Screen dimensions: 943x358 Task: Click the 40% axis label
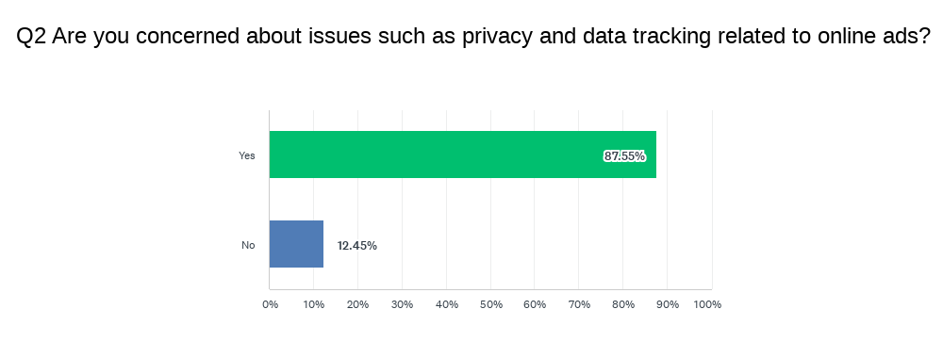tap(447, 304)
